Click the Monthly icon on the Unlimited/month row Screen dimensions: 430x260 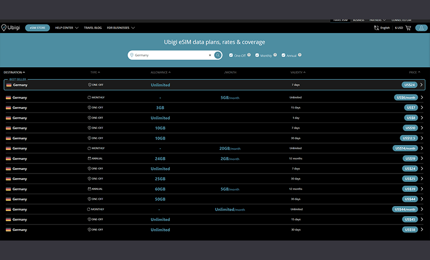coord(88,209)
